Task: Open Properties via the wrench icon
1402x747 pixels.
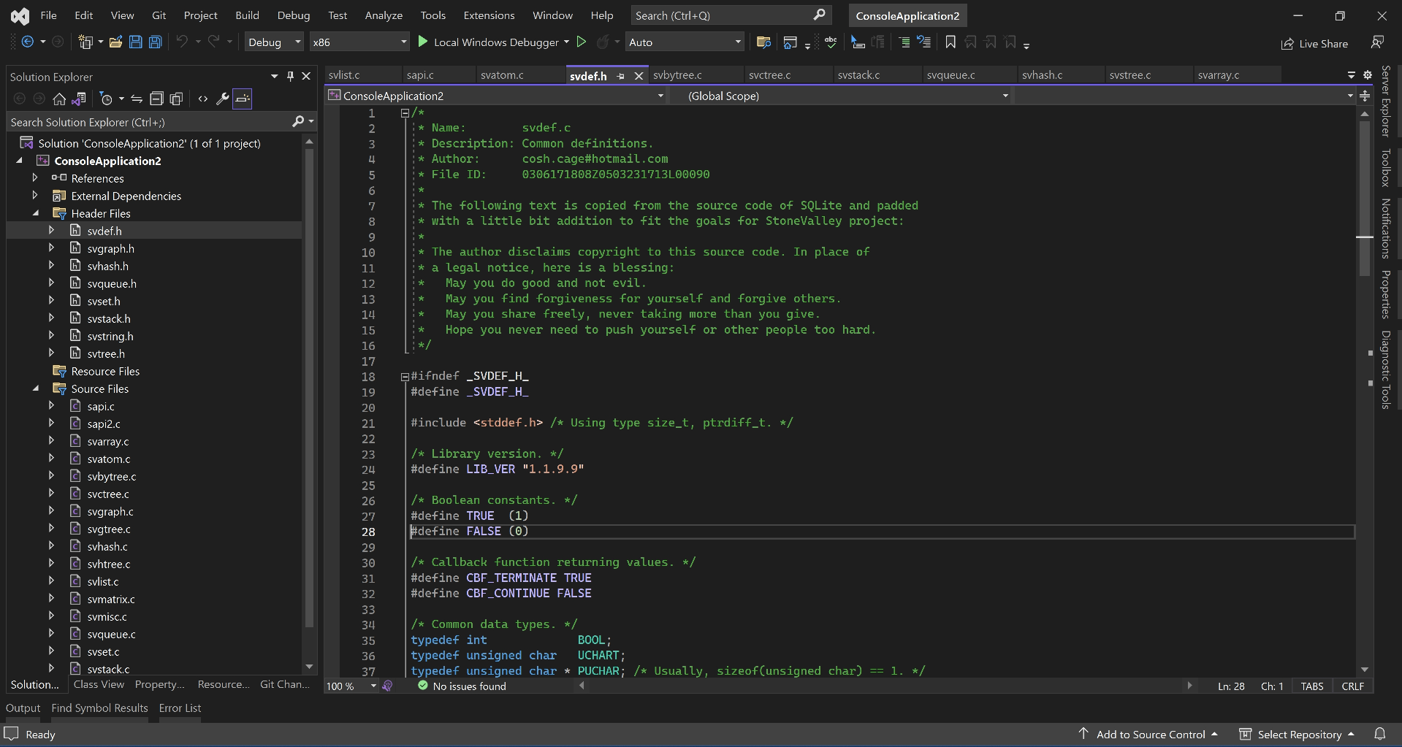Action: point(223,99)
